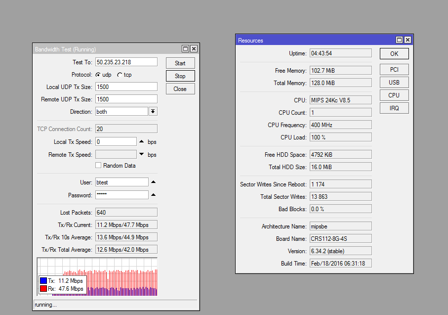Open the USB resources view
Viewport: 448px width, 315px height.
click(394, 83)
